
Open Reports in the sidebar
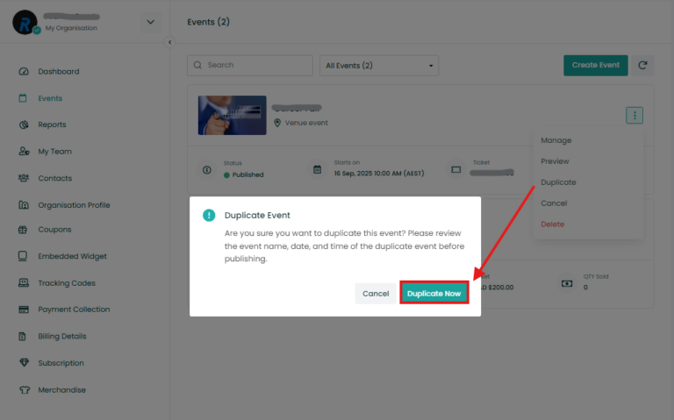(52, 125)
